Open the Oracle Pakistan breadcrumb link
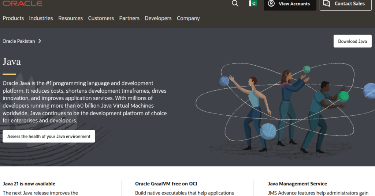This screenshot has width=375, height=196. (19, 41)
